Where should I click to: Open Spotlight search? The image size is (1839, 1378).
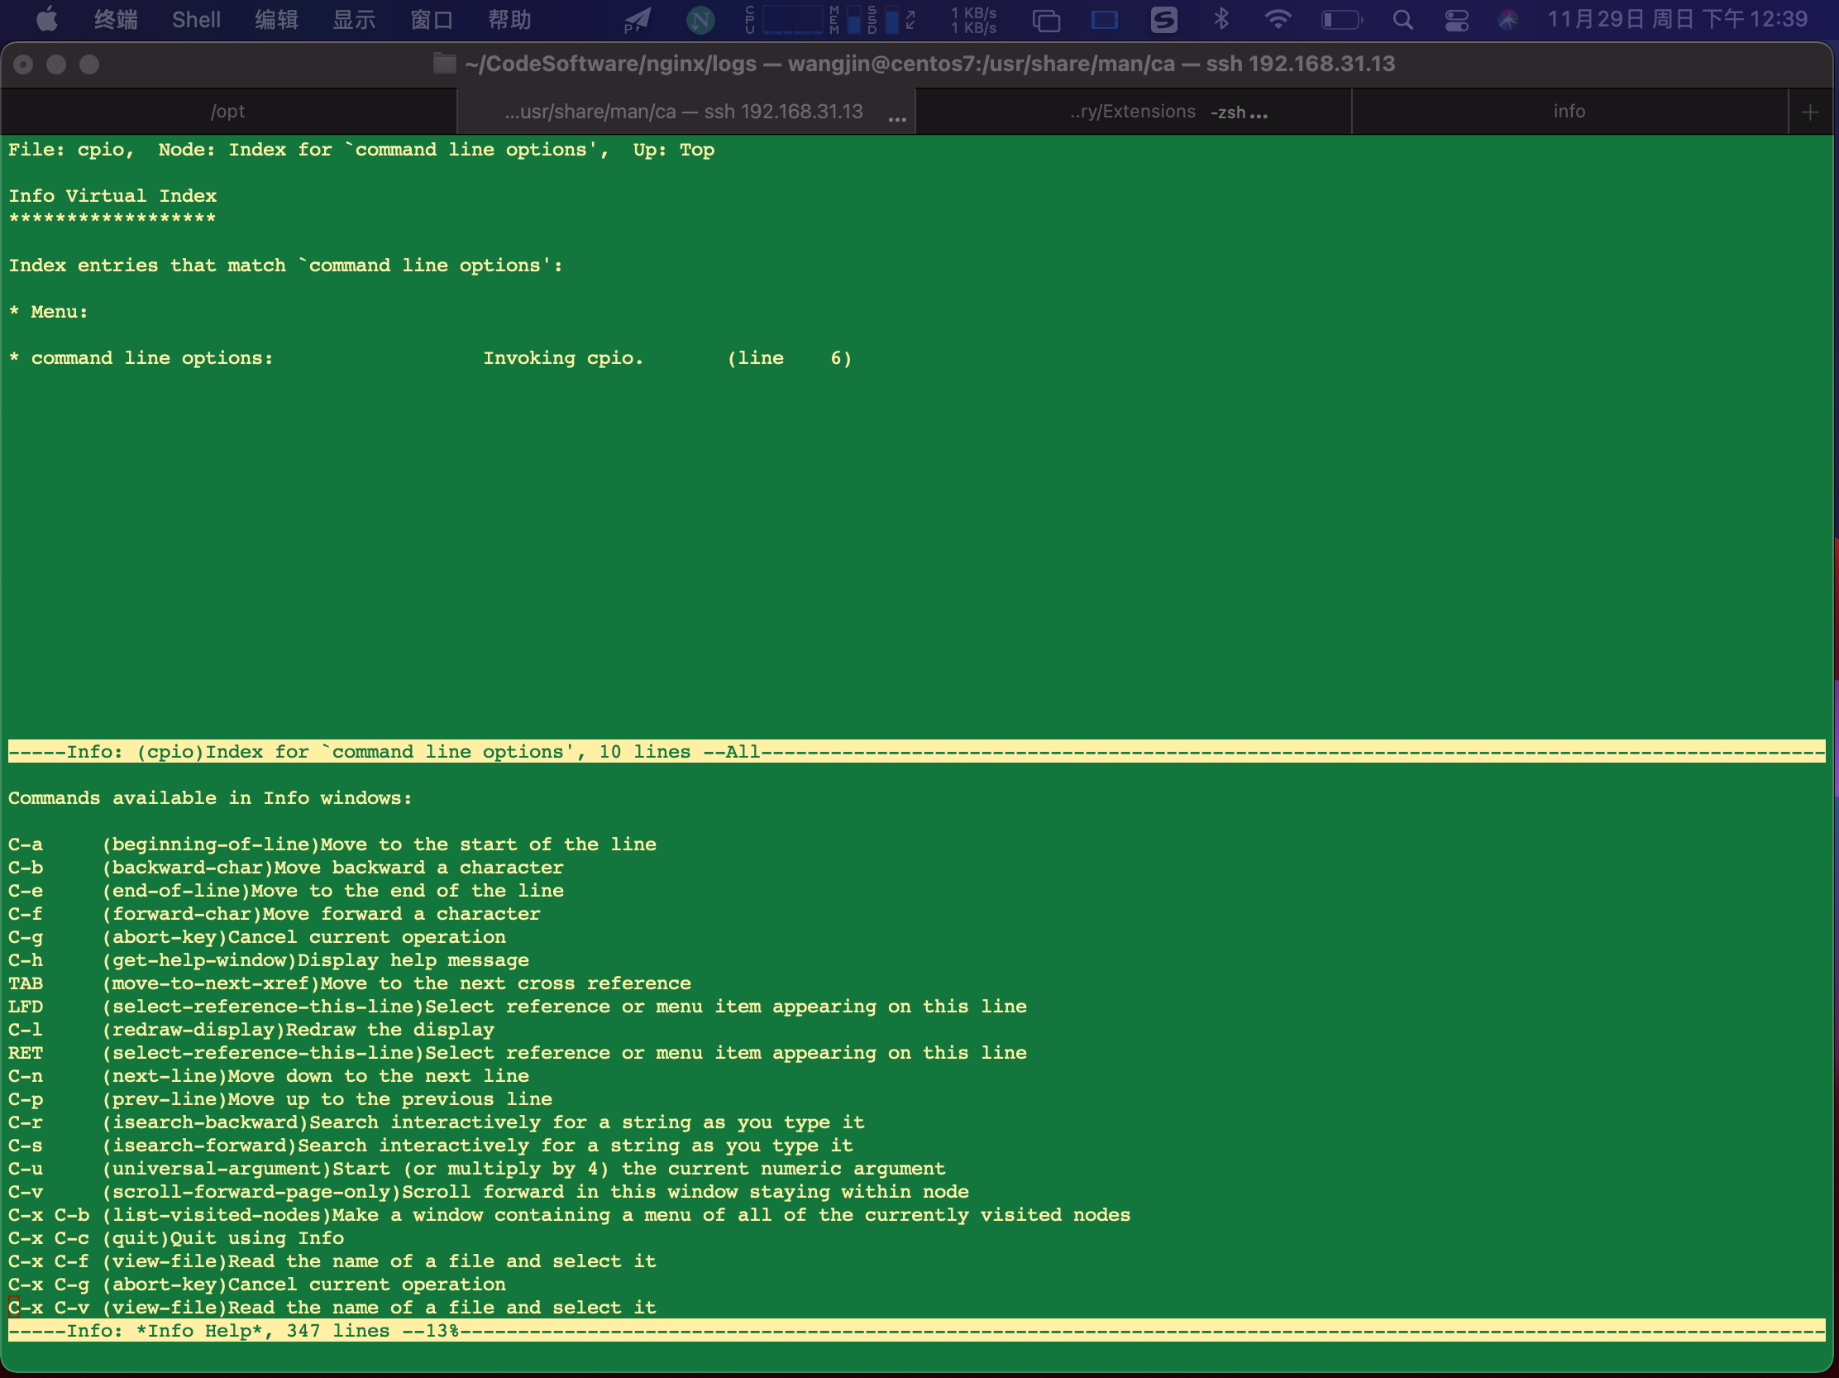[x=1402, y=19]
